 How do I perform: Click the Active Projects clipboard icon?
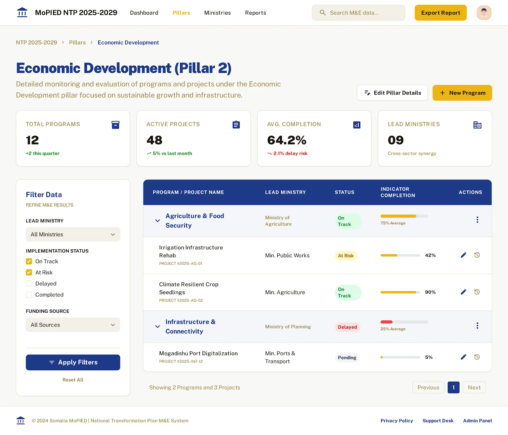[x=236, y=125]
